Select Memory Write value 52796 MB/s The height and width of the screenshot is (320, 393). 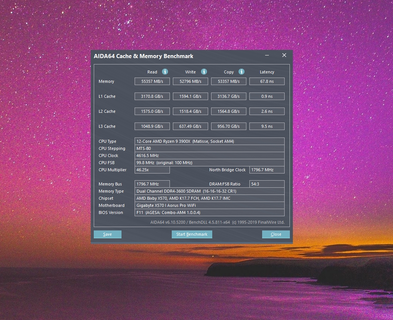(x=190, y=81)
